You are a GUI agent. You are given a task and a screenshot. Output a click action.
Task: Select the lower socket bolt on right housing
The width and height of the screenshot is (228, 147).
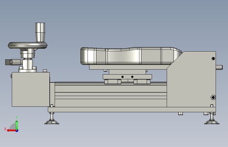pyautogui.click(x=213, y=97)
